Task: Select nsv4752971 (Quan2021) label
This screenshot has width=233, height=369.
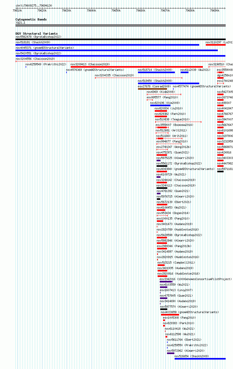Action: pos(173,152)
